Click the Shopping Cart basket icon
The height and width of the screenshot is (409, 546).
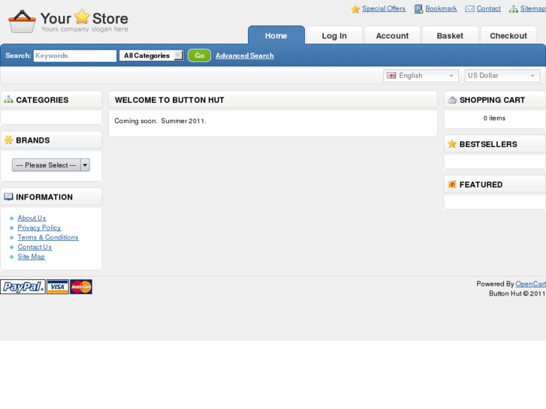pyautogui.click(x=452, y=100)
